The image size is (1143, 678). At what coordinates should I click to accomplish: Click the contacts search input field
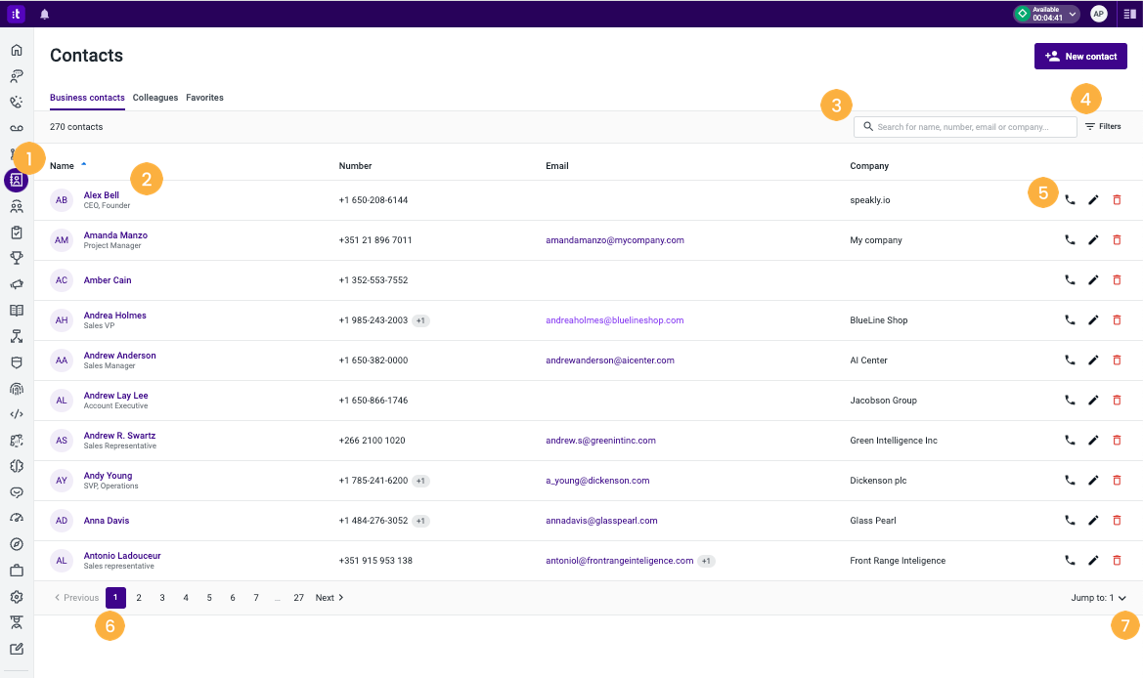click(962, 127)
